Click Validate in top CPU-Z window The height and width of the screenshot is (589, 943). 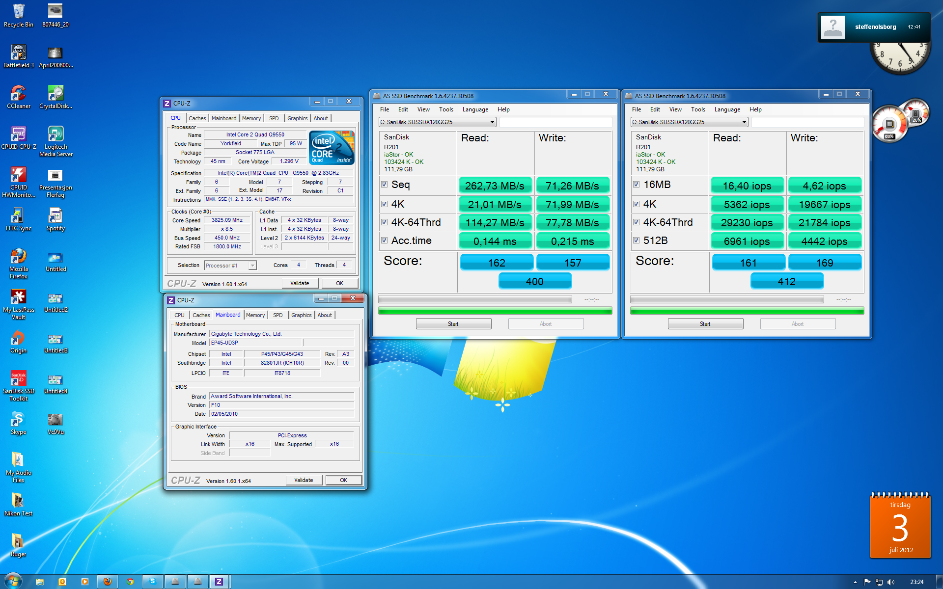300,283
